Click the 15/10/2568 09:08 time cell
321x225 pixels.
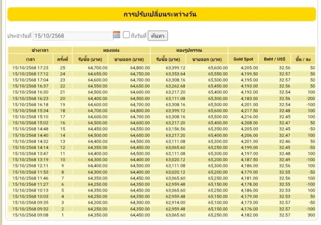click(30, 215)
